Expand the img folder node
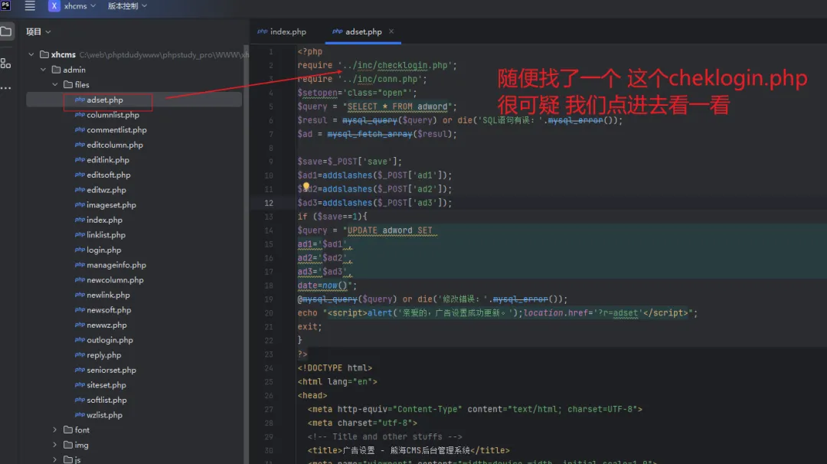827x464 pixels. click(55, 445)
